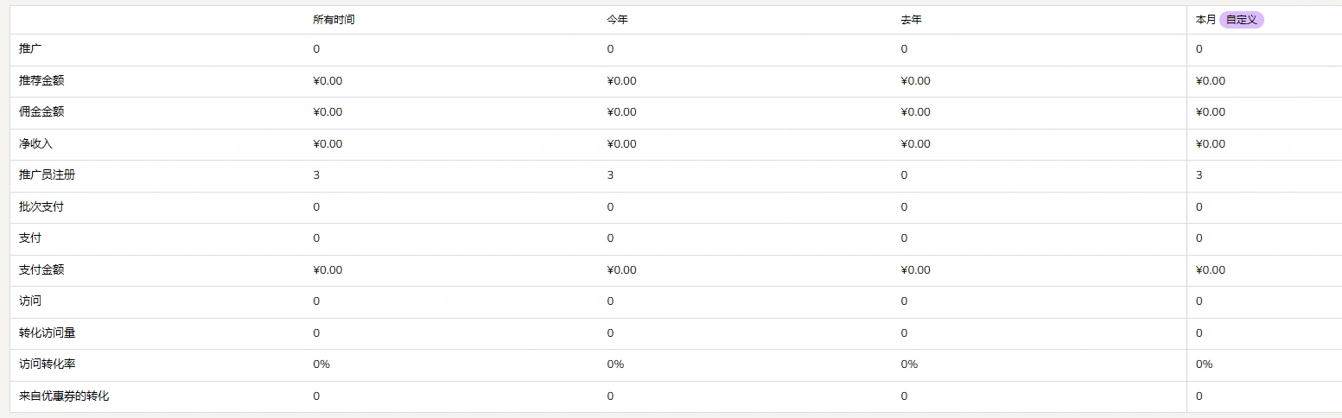Click 访问转化率 percentage under 今年

pyautogui.click(x=615, y=364)
